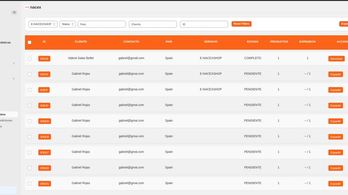The height and width of the screenshot is (195, 348).
Task: Select the checkbox for order #1009
Action: tap(30, 121)
